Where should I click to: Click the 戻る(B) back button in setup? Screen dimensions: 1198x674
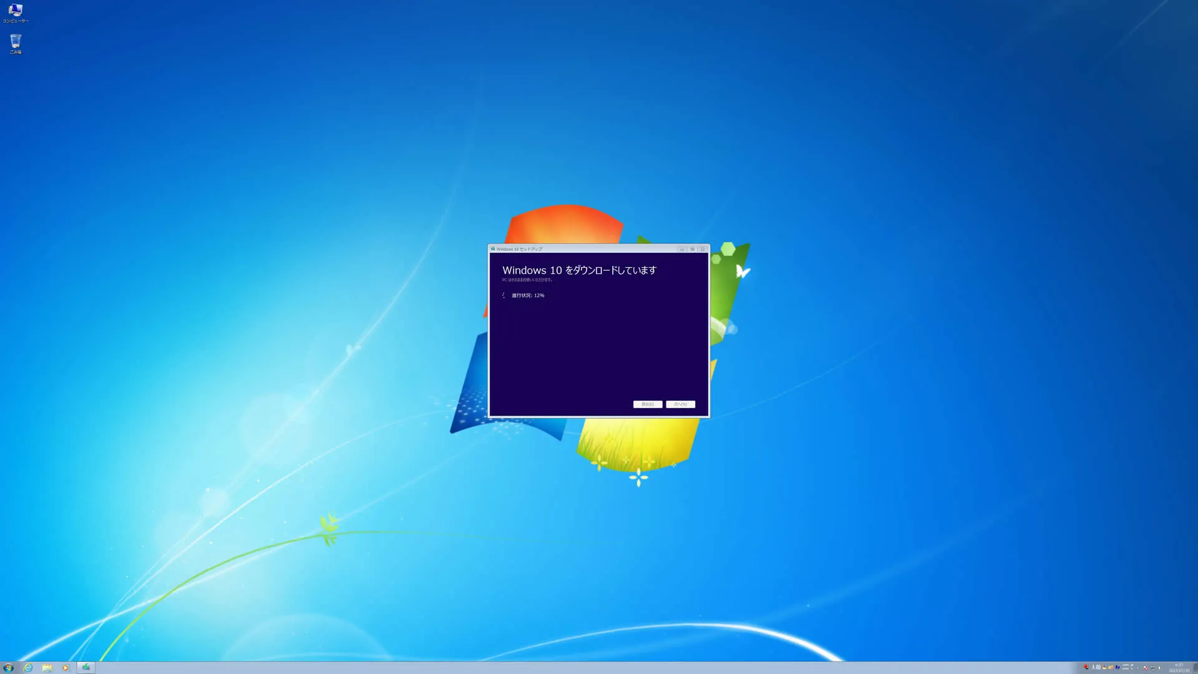(648, 404)
